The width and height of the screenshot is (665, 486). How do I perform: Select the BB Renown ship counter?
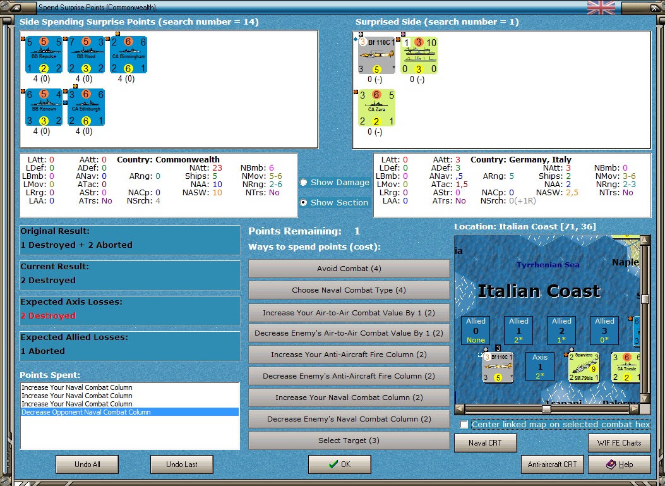[44, 107]
